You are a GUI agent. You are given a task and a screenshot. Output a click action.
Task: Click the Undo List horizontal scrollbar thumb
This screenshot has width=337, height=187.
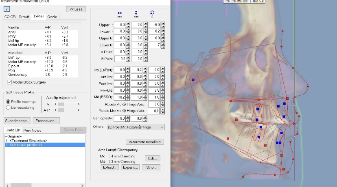tap(21, 185)
